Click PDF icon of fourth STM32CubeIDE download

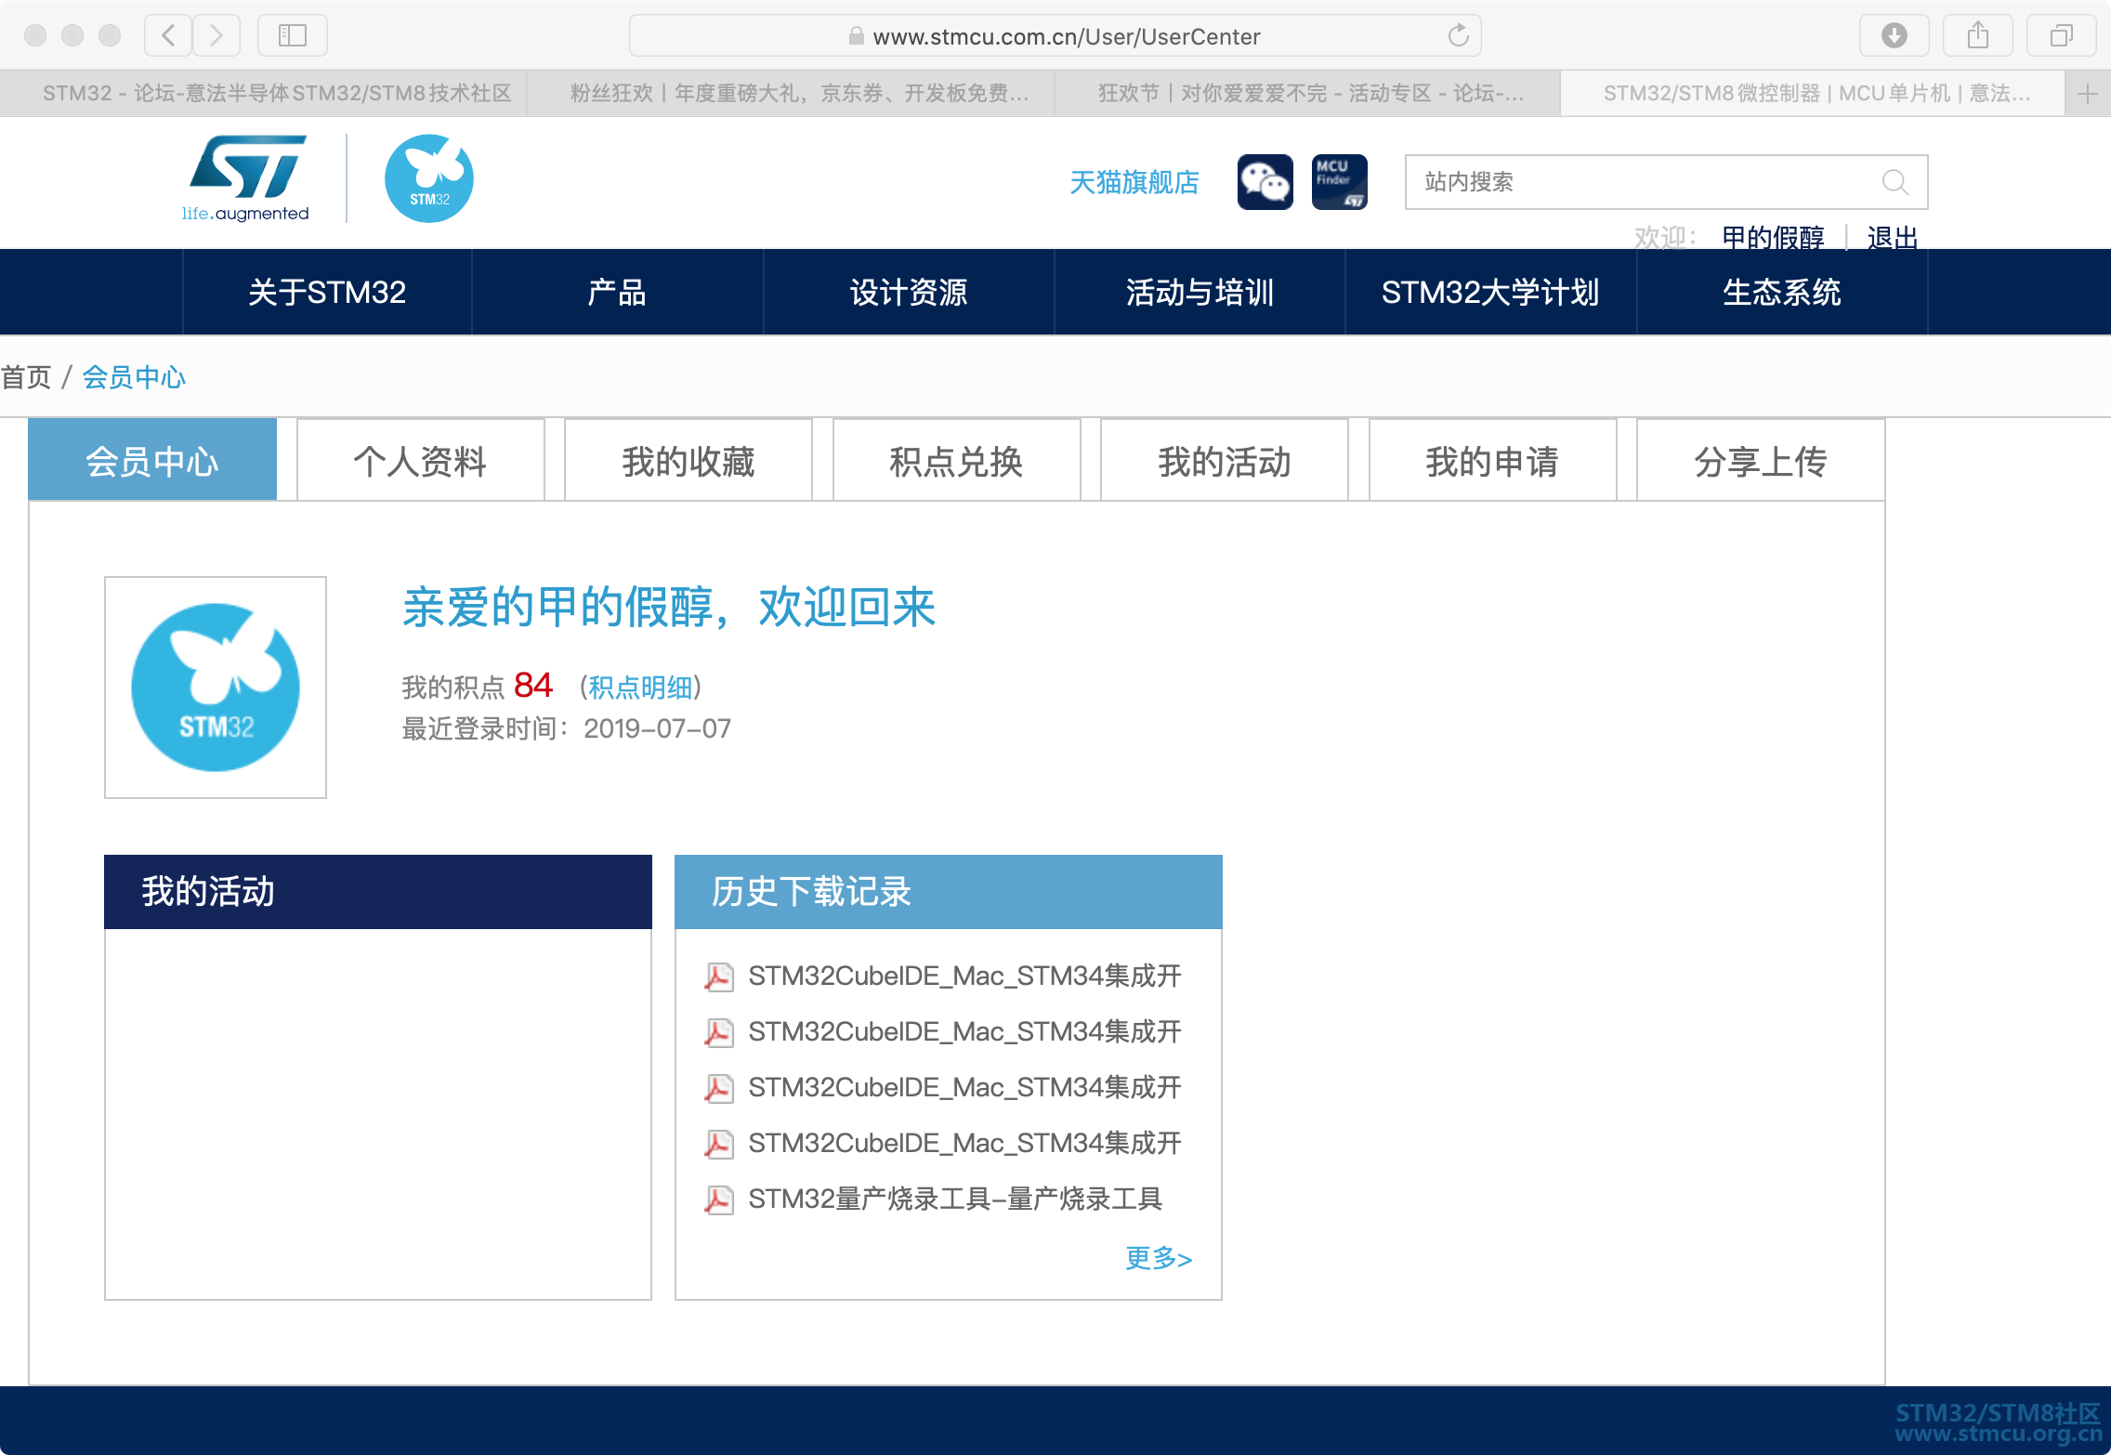coord(718,1144)
